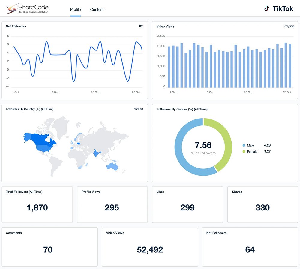300x269 pixels.
Task: Click the SharpCode logo
Action: click(x=27, y=9)
